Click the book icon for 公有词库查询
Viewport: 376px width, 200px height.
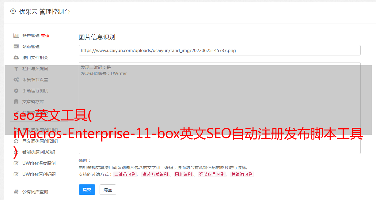[16, 192]
